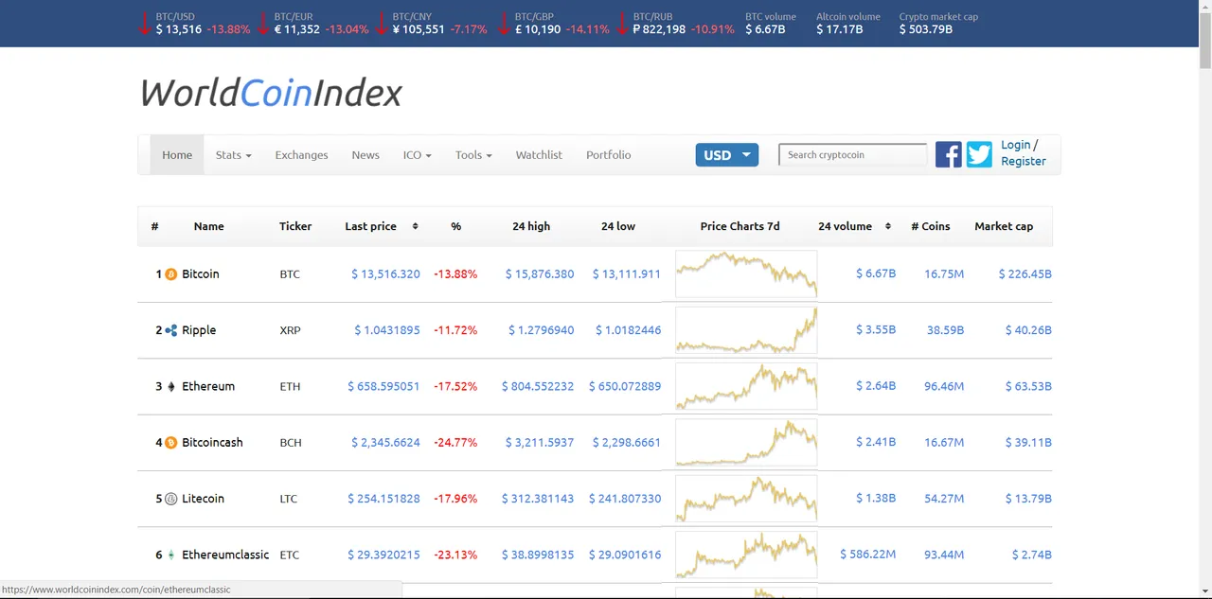The image size is (1212, 599).
Task: Click Litecoin 24 low $ 241.807330
Action: (x=625, y=499)
